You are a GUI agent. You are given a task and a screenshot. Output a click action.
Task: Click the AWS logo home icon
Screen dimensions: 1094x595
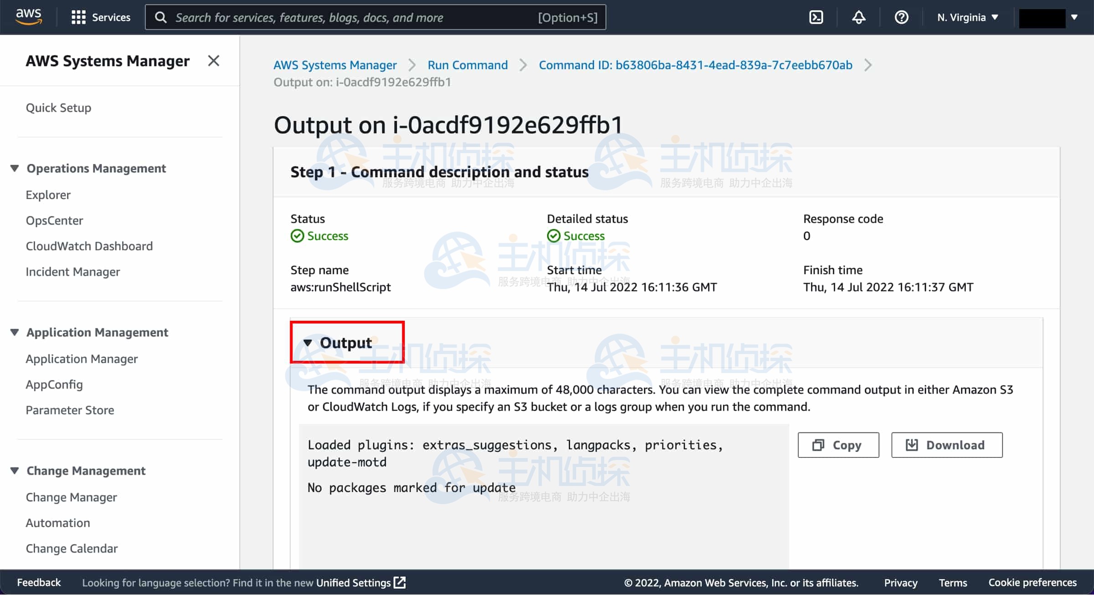(28, 16)
